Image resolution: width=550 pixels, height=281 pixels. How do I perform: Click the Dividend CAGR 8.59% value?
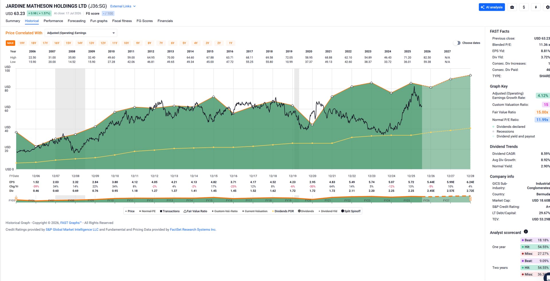pos(545,154)
